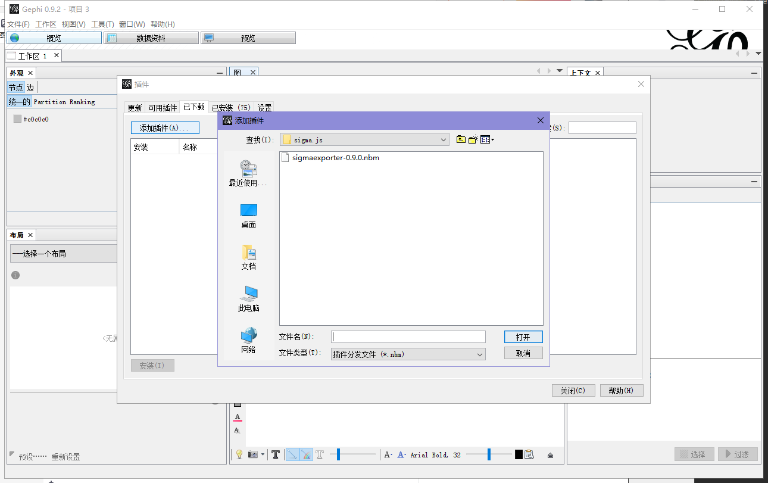Show node labels with the bold T icon
The height and width of the screenshot is (483, 768).
pos(276,454)
